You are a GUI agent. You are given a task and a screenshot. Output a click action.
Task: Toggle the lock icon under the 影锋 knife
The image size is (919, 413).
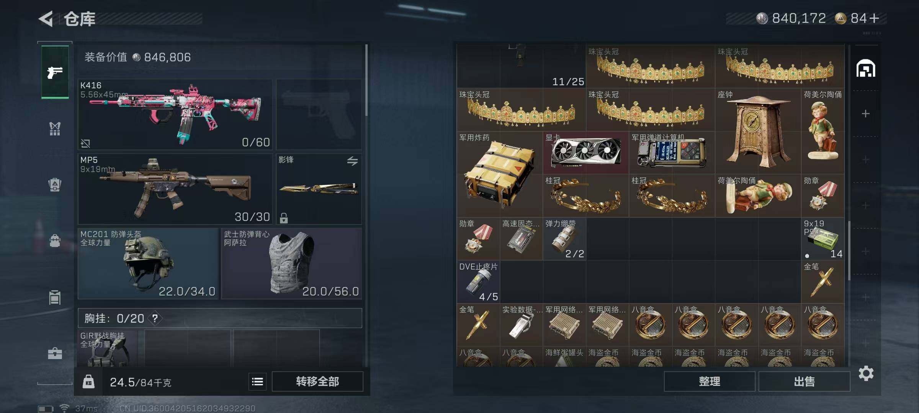coord(284,218)
